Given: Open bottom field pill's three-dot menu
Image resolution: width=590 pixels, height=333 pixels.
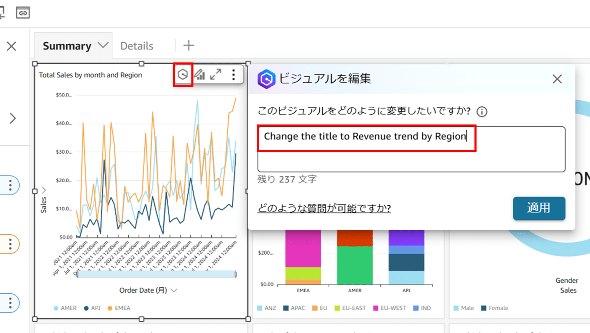Looking at the screenshot, I should point(10,303).
